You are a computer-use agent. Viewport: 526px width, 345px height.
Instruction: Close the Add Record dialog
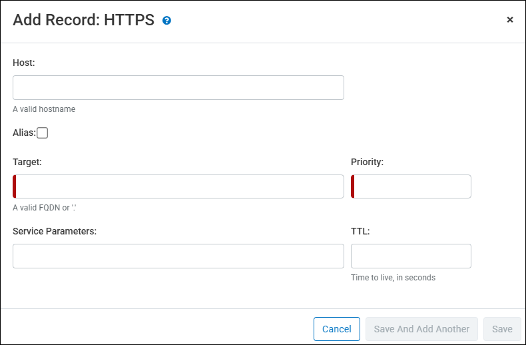point(510,20)
